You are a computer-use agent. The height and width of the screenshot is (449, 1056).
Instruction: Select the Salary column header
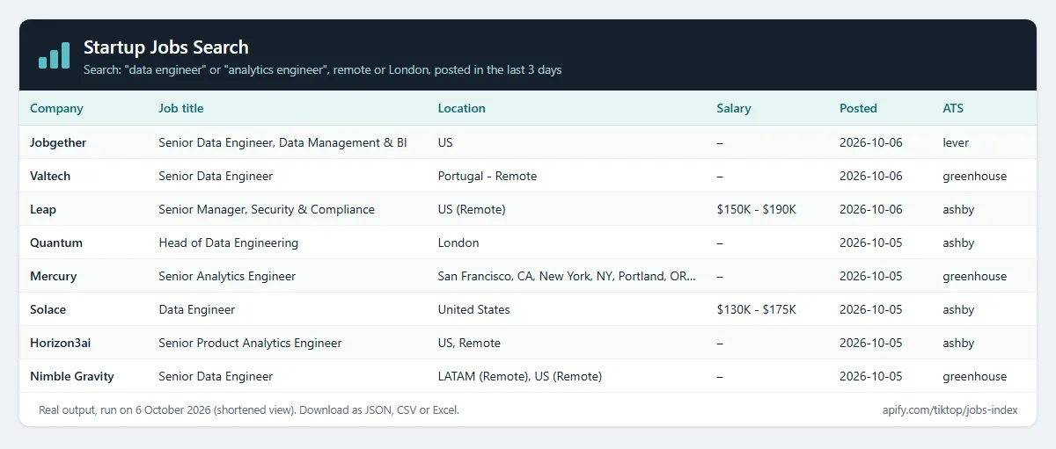[734, 109]
